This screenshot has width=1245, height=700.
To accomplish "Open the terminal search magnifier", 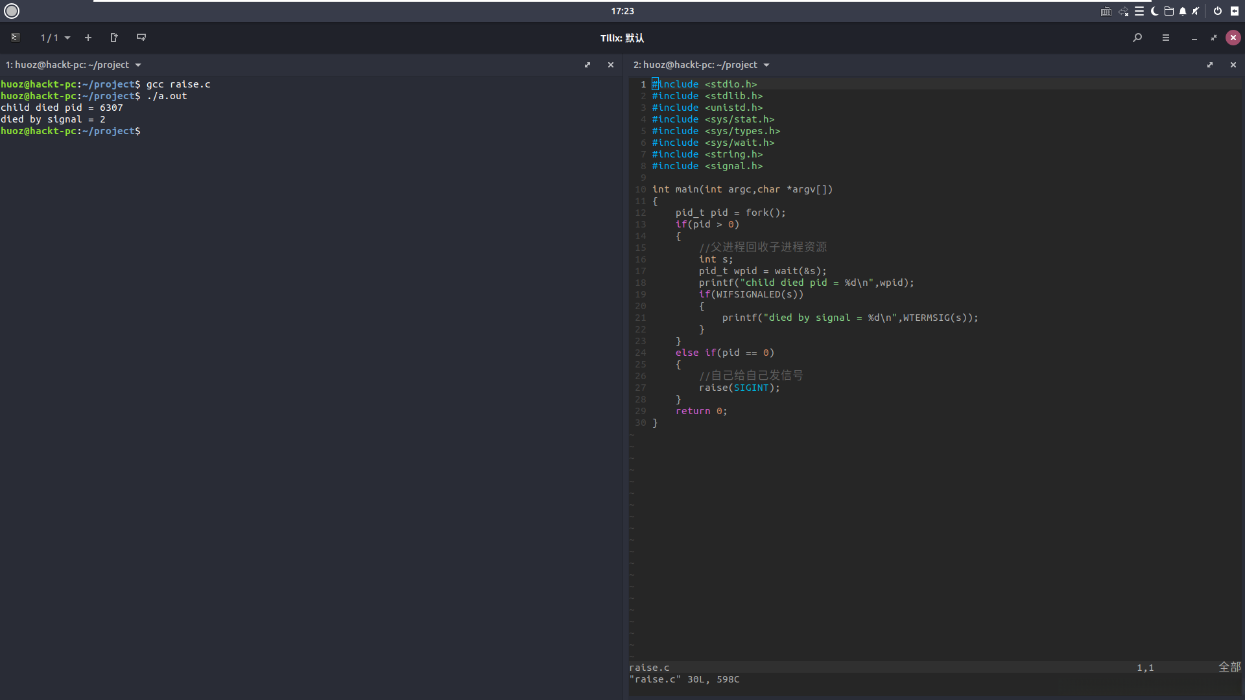I will click(1137, 38).
